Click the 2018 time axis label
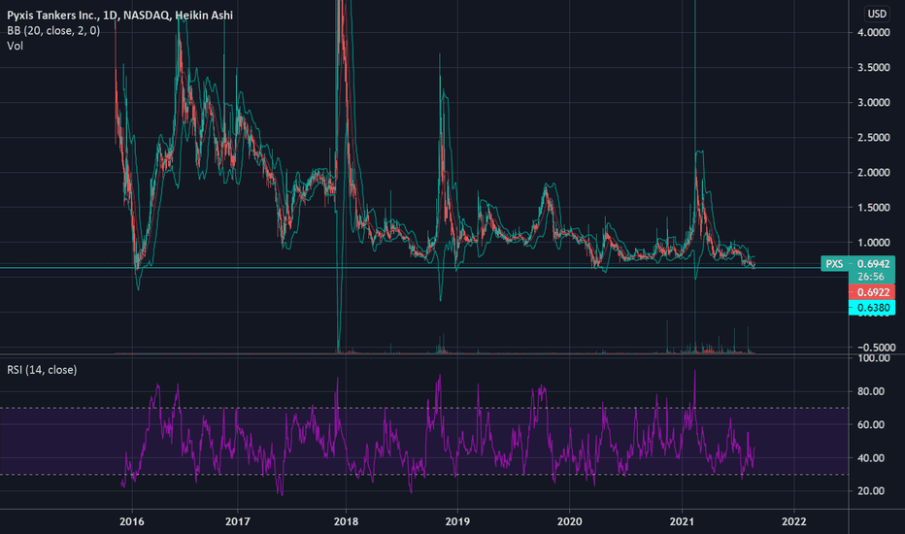The image size is (905, 534). [x=346, y=522]
